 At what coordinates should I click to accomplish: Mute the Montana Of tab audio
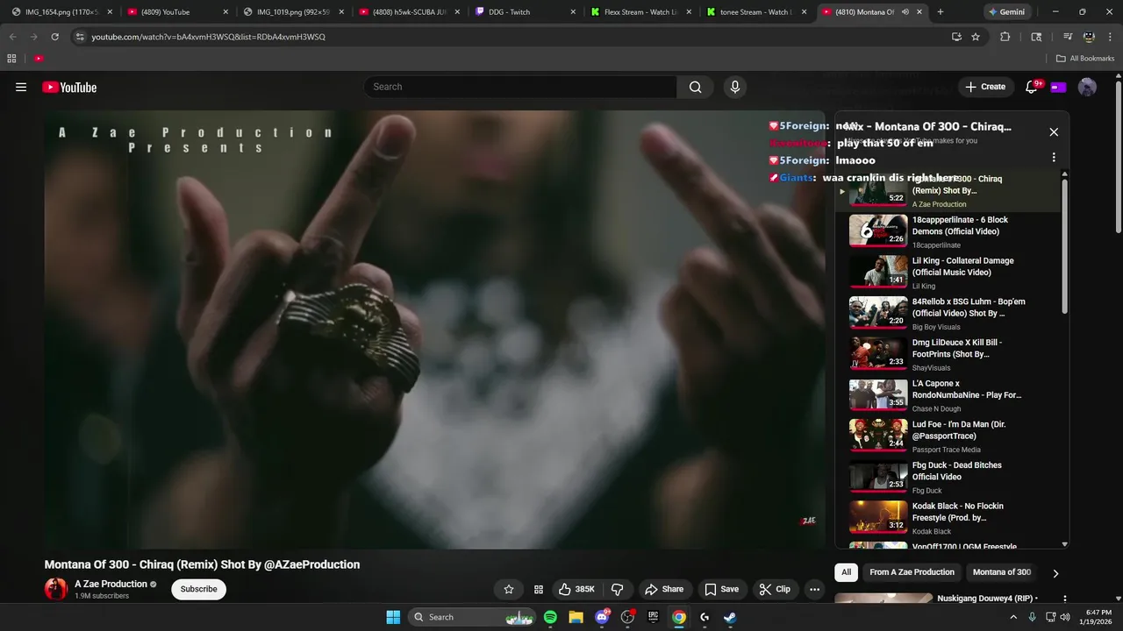(905, 12)
